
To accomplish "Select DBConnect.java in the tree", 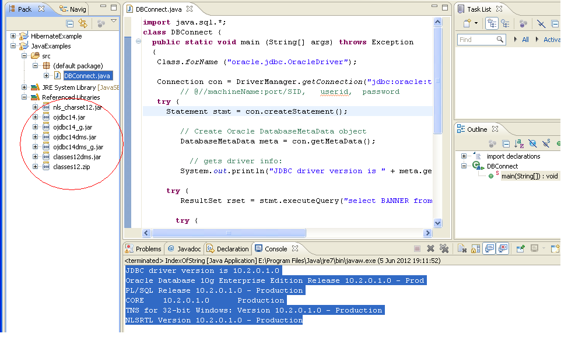I will [87, 76].
